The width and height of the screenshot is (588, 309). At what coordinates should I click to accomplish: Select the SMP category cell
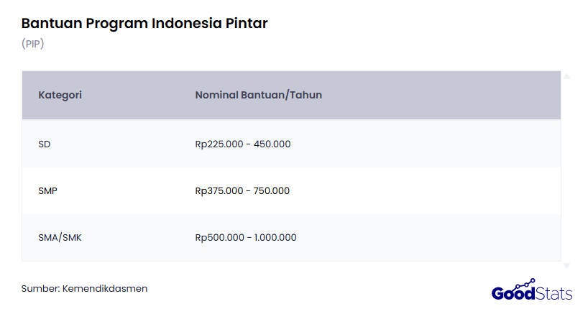48,190
